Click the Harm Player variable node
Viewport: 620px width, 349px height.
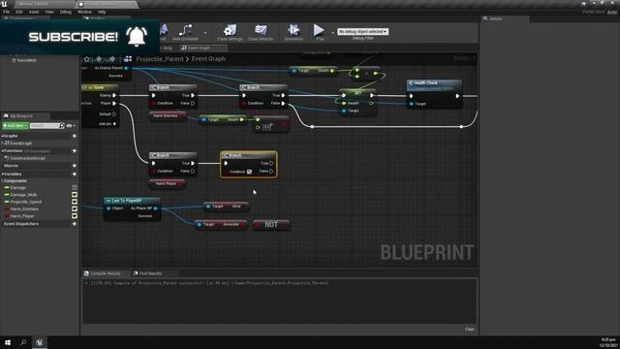click(167, 183)
